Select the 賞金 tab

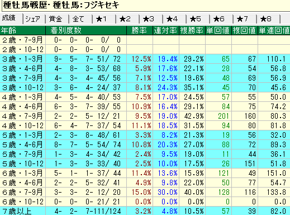[x=58, y=19]
